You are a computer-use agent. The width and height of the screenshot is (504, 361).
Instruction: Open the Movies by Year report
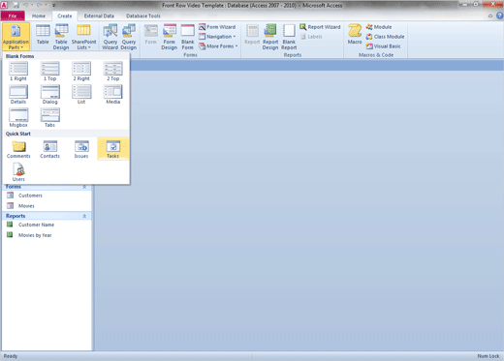[x=47, y=235]
